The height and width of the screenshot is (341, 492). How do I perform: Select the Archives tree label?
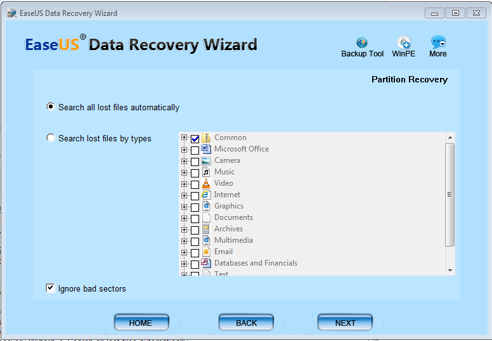(228, 229)
